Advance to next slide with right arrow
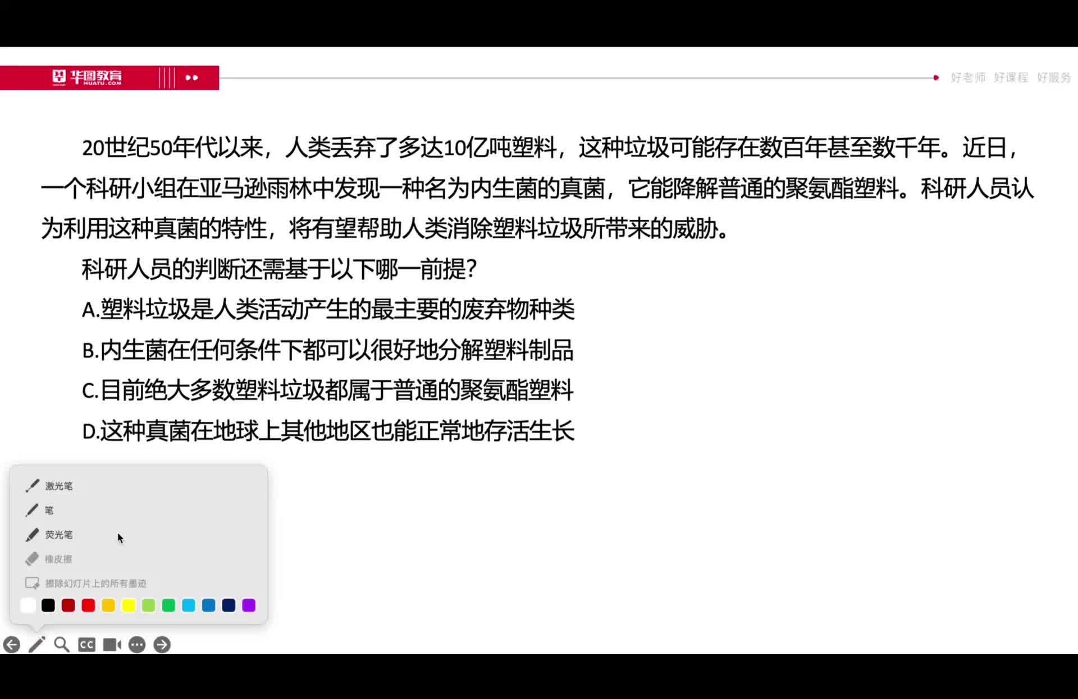Screen dimensions: 1078x699 pyautogui.click(x=162, y=645)
